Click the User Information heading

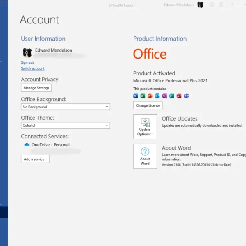point(43,39)
